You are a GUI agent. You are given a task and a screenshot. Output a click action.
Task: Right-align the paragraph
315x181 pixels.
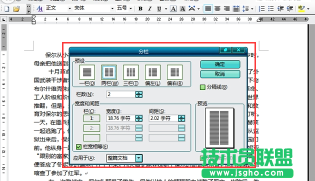coord(226,8)
